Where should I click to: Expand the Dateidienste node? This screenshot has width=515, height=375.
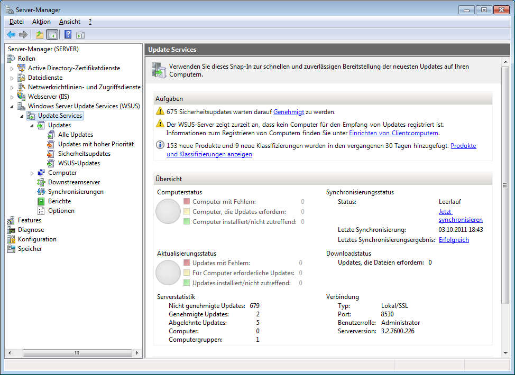click(12, 78)
